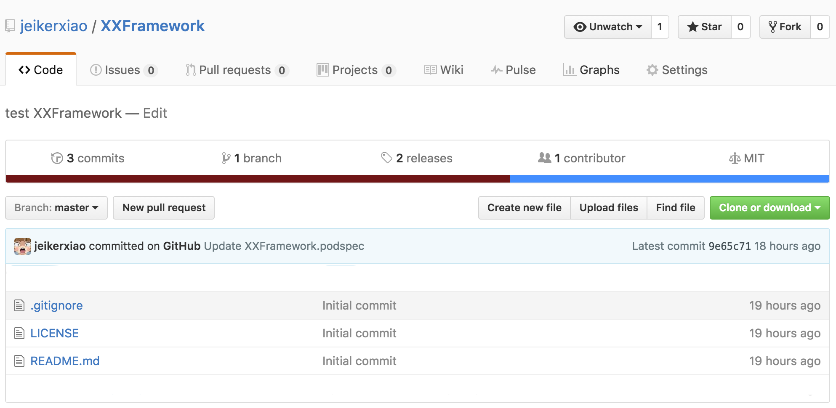The width and height of the screenshot is (836, 408).
Task: Open the Projects tab
Action: (356, 70)
